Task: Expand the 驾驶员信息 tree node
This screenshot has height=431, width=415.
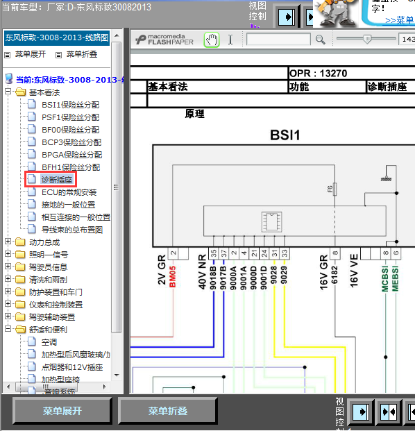Action: point(8,266)
